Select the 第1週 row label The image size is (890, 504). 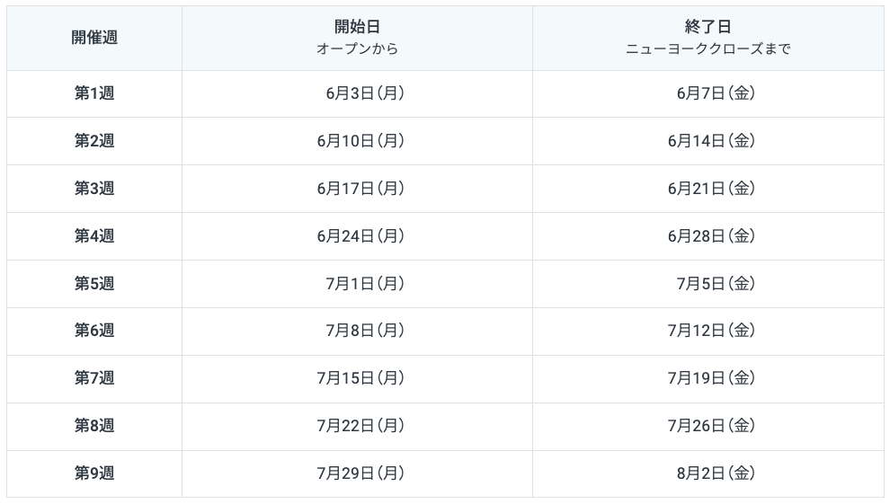pos(94,93)
